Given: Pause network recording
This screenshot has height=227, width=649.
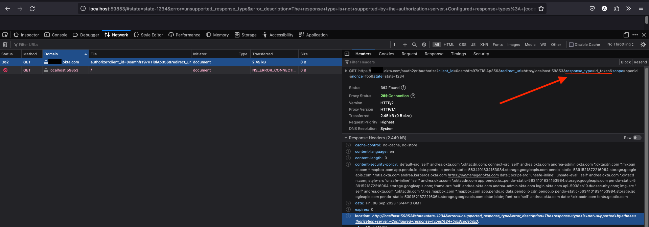Looking at the screenshot, I should pyautogui.click(x=395, y=45).
